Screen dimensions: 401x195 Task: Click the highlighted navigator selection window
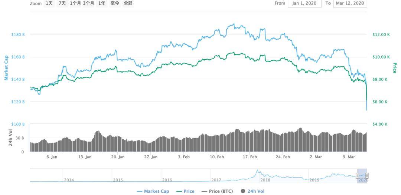point(362,176)
